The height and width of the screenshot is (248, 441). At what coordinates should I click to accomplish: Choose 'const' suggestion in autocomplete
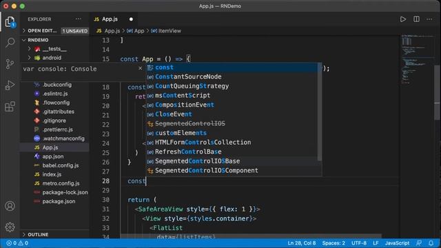[x=232, y=68]
